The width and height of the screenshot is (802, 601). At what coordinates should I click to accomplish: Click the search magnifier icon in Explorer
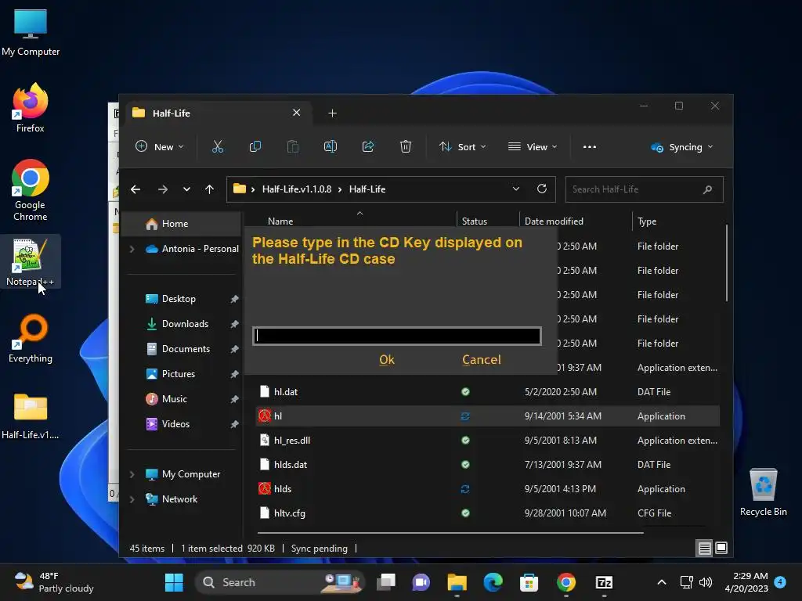point(707,189)
